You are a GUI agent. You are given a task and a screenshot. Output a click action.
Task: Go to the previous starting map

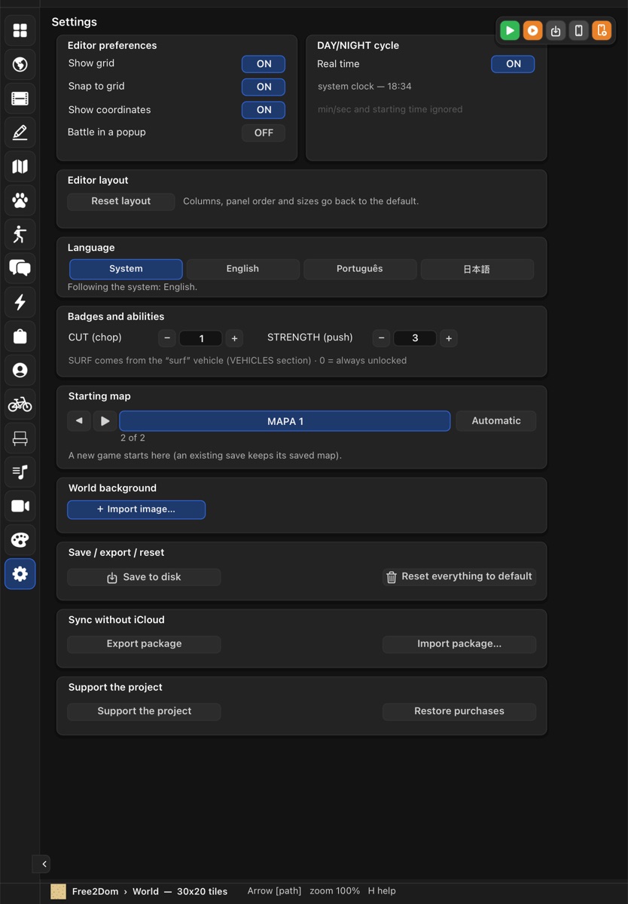(79, 421)
